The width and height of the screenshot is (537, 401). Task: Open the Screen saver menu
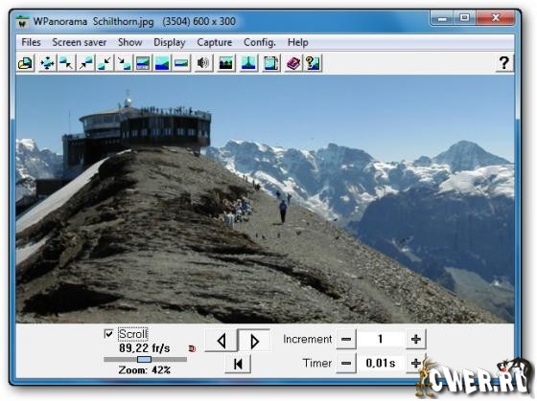click(x=79, y=42)
